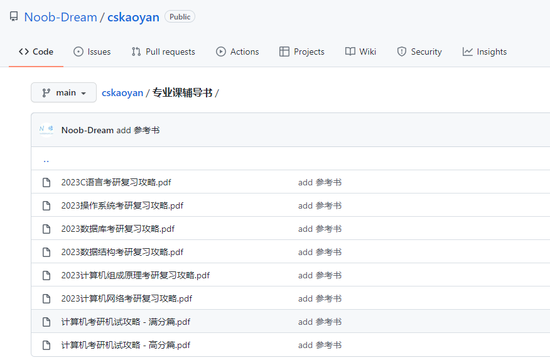550x360 pixels.
Task: Click the caret arrow next to main
Action: point(84,94)
